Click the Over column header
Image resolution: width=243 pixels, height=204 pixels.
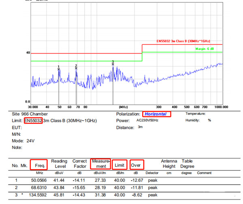137,165
